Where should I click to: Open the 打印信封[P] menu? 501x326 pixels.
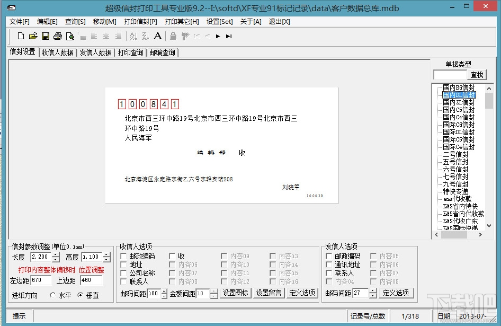140,21
